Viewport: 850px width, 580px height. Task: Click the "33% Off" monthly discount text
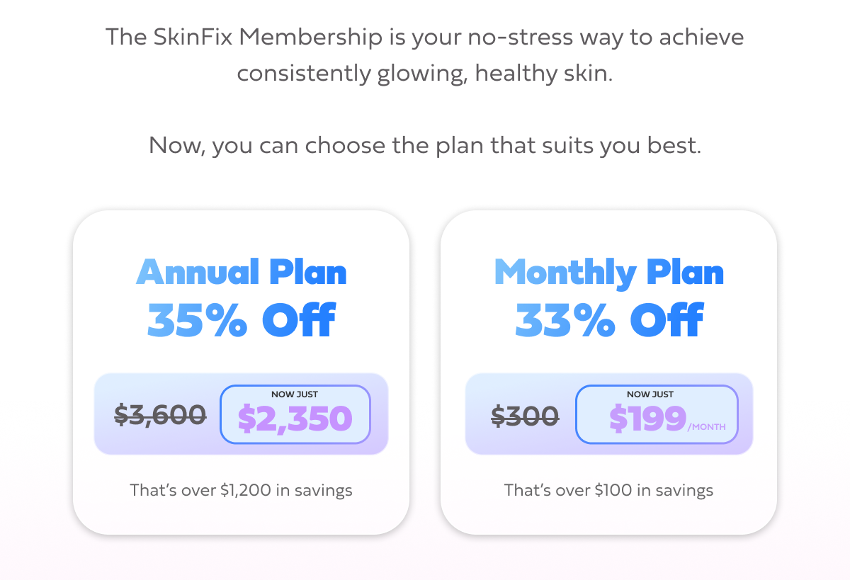(x=608, y=320)
